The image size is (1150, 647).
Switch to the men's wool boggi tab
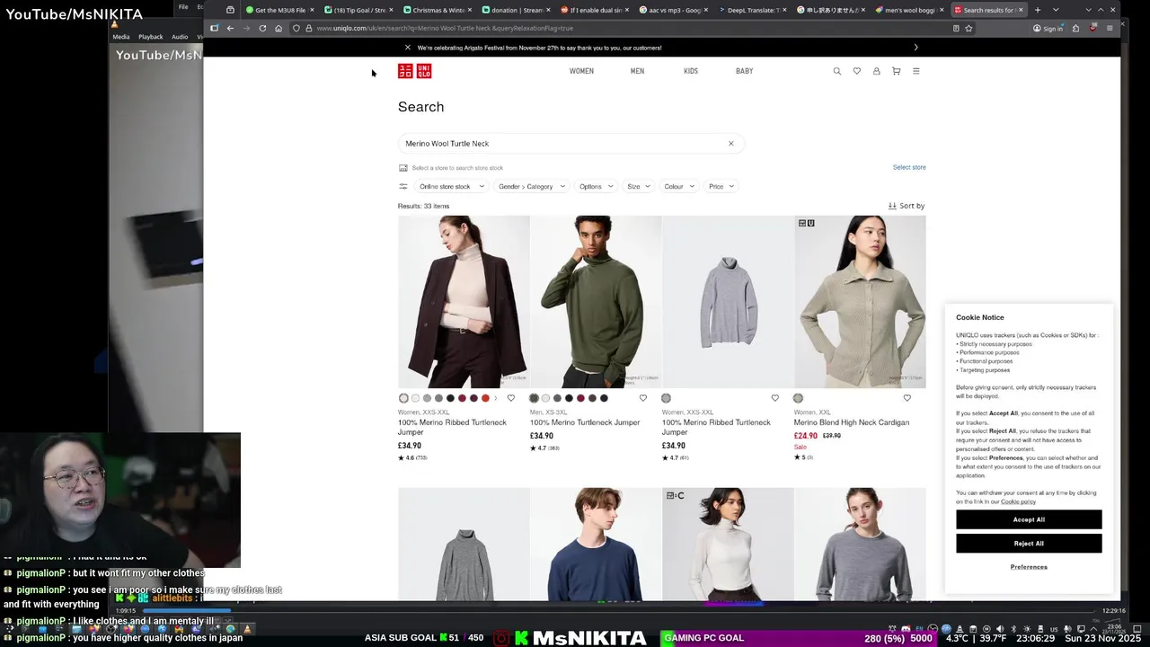[909, 10]
